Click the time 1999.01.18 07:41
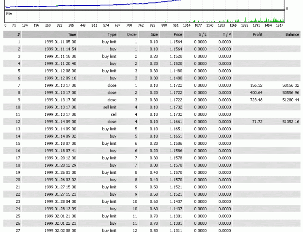This screenshot has width=303, height=232. tap(60, 151)
